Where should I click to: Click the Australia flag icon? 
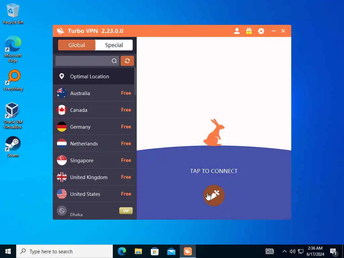[x=62, y=93]
